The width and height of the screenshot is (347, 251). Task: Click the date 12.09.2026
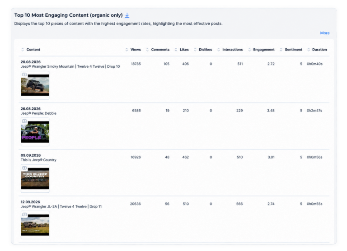click(x=30, y=202)
